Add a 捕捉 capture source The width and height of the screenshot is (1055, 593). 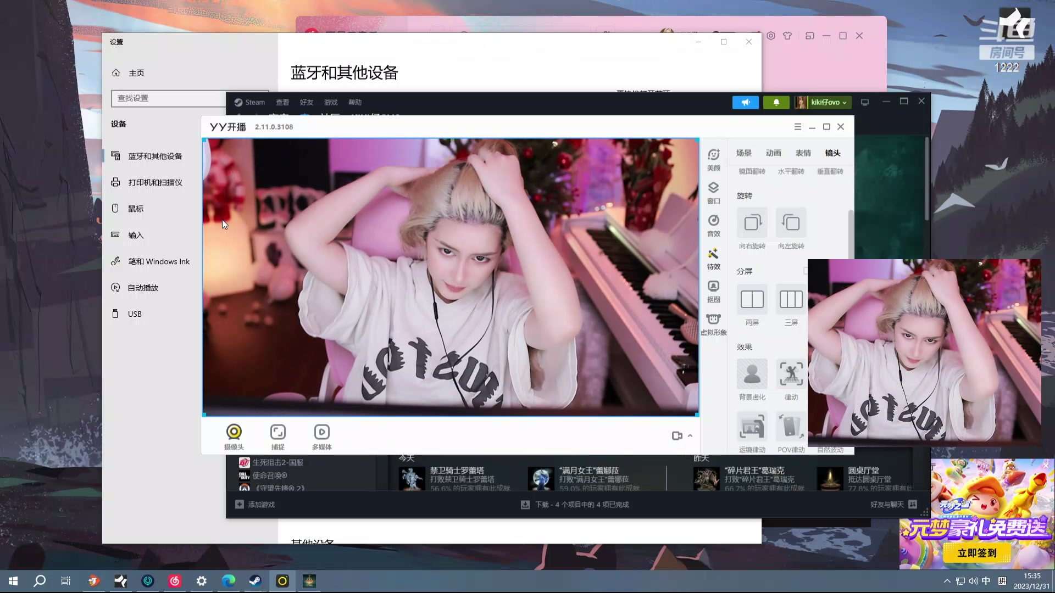coord(277,437)
